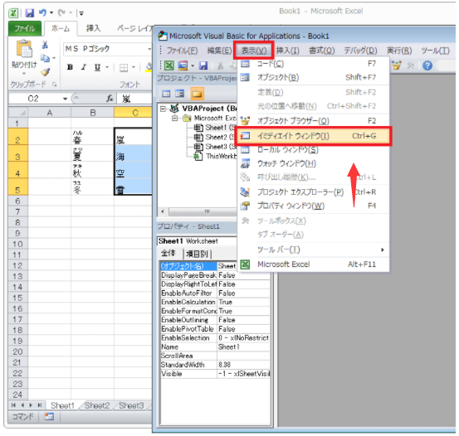Viewport: 459px width, 436px height.
Task: Switch to the Categorized properties tab
Action: click(x=198, y=254)
